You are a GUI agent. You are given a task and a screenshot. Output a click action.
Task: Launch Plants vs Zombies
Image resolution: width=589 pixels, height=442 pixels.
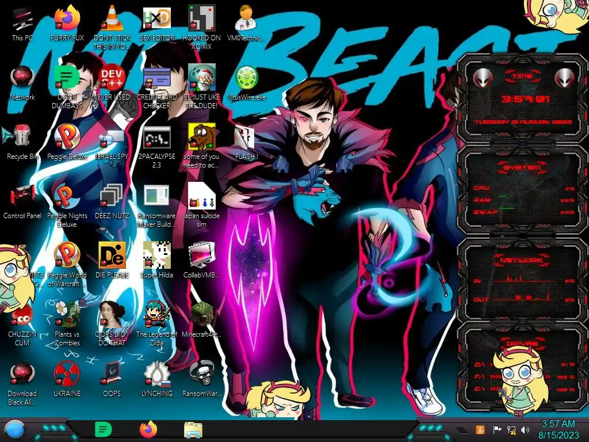tap(67, 324)
